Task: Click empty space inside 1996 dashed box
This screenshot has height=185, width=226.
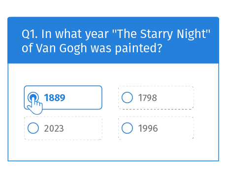Action: (176, 128)
